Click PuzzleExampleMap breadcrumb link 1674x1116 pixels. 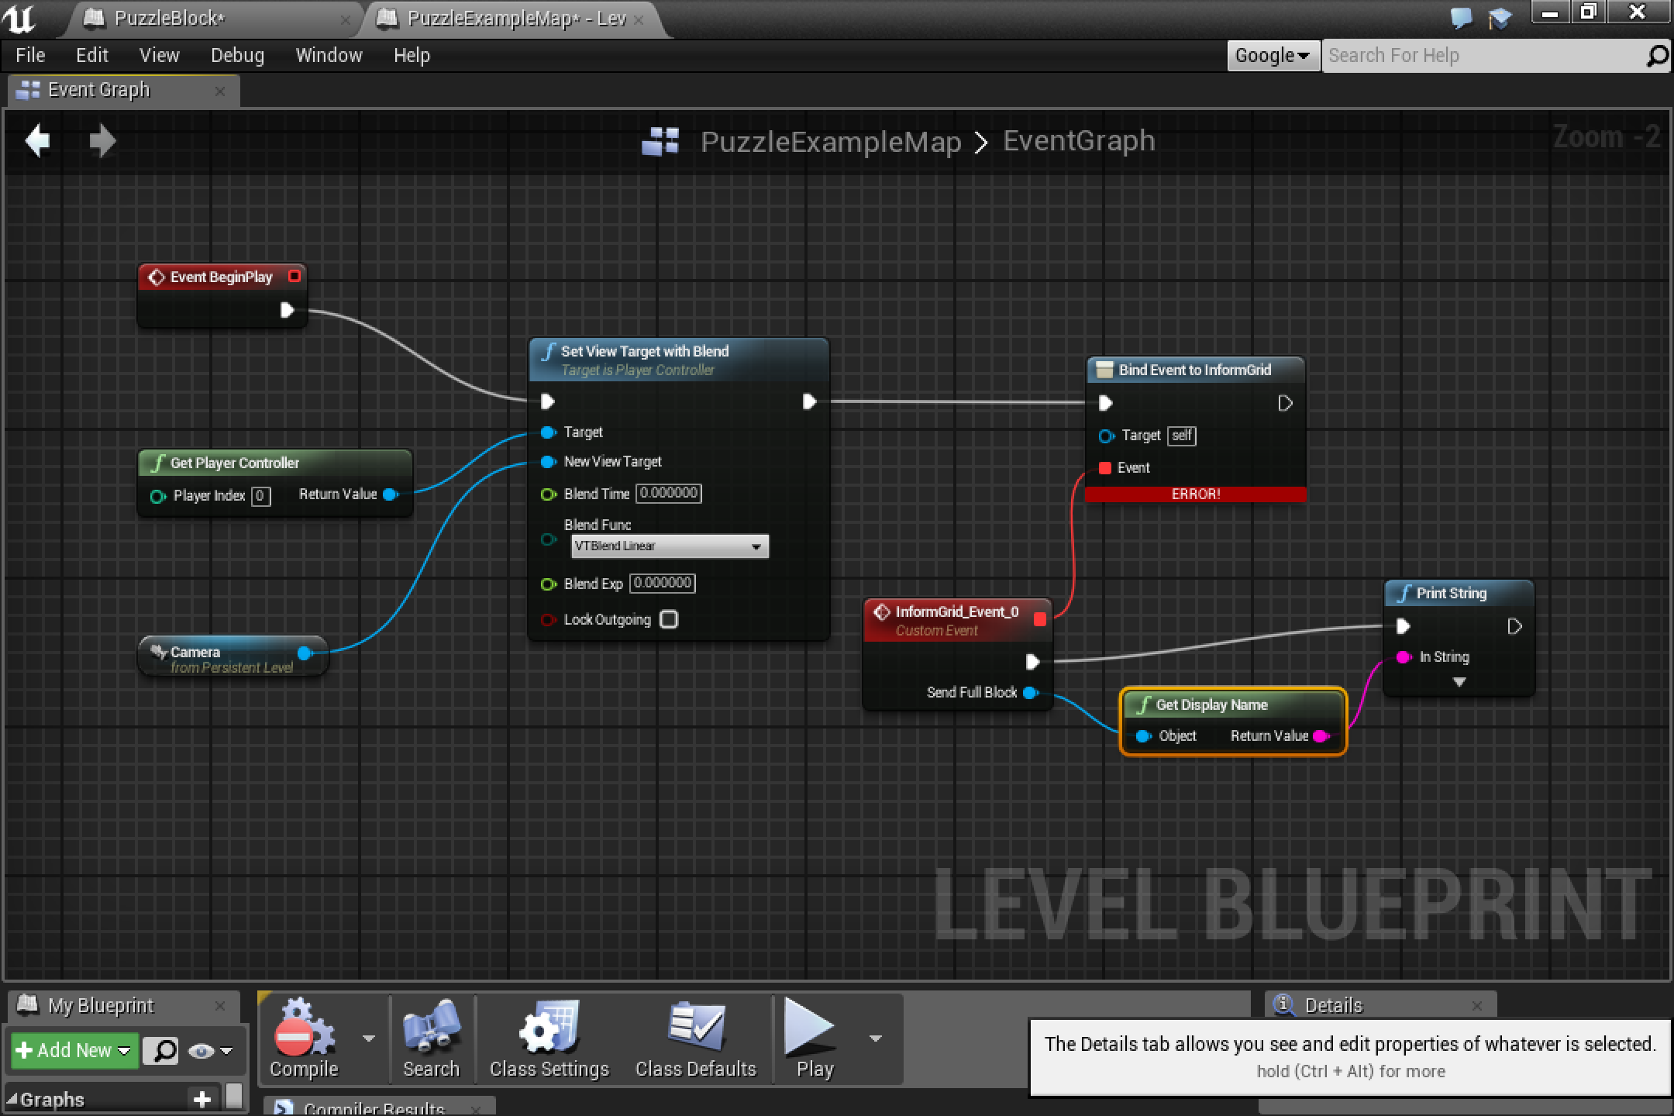831,141
